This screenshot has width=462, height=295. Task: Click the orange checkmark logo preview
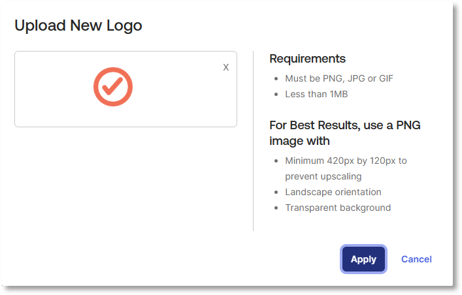(113, 87)
